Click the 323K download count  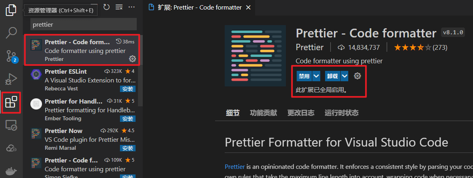click(x=114, y=72)
